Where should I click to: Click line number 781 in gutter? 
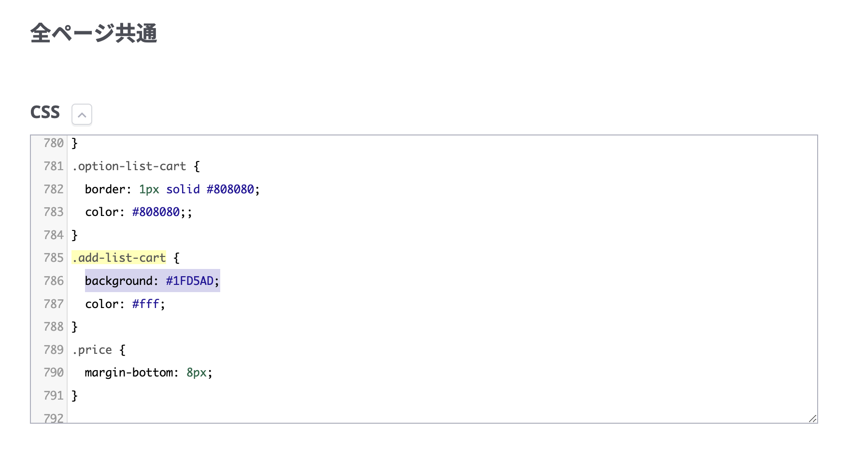coord(53,166)
